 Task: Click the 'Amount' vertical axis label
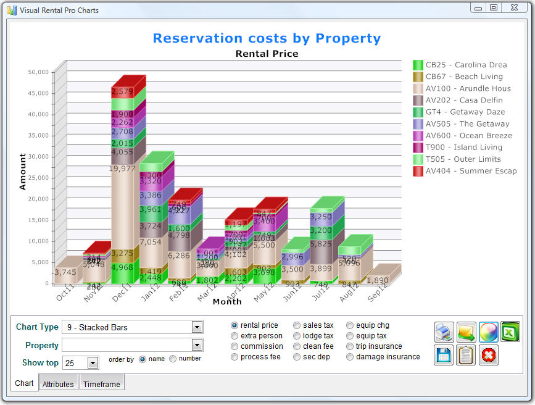[x=22, y=172]
